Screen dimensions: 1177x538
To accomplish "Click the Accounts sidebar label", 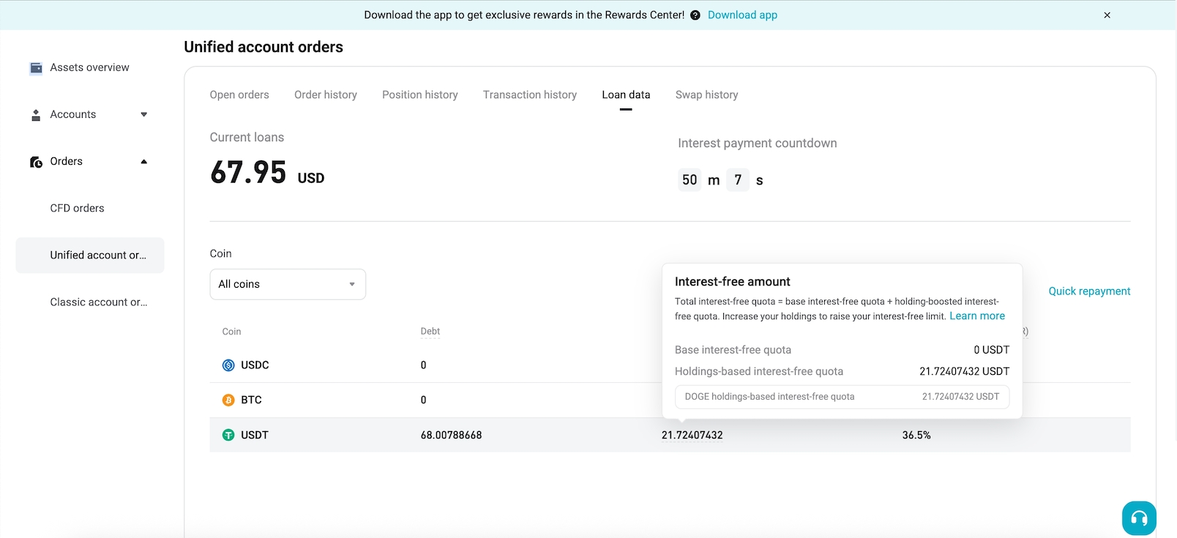I will click(73, 115).
